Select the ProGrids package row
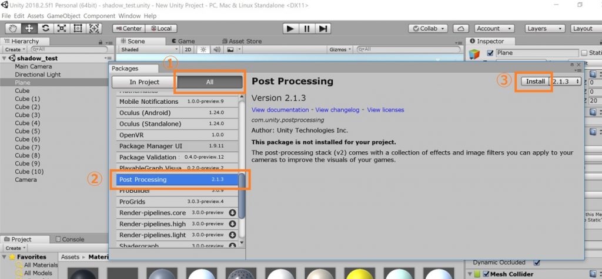The height and width of the screenshot is (279, 602). coord(178,202)
